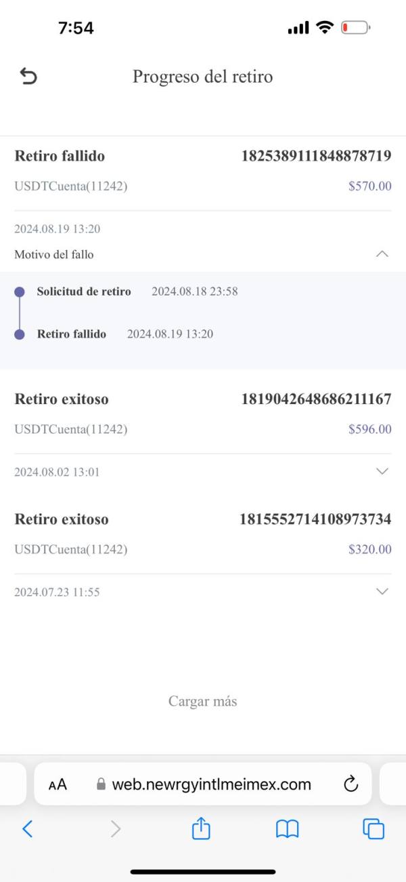Expand the $320.00 withdrawal details

tap(382, 591)
